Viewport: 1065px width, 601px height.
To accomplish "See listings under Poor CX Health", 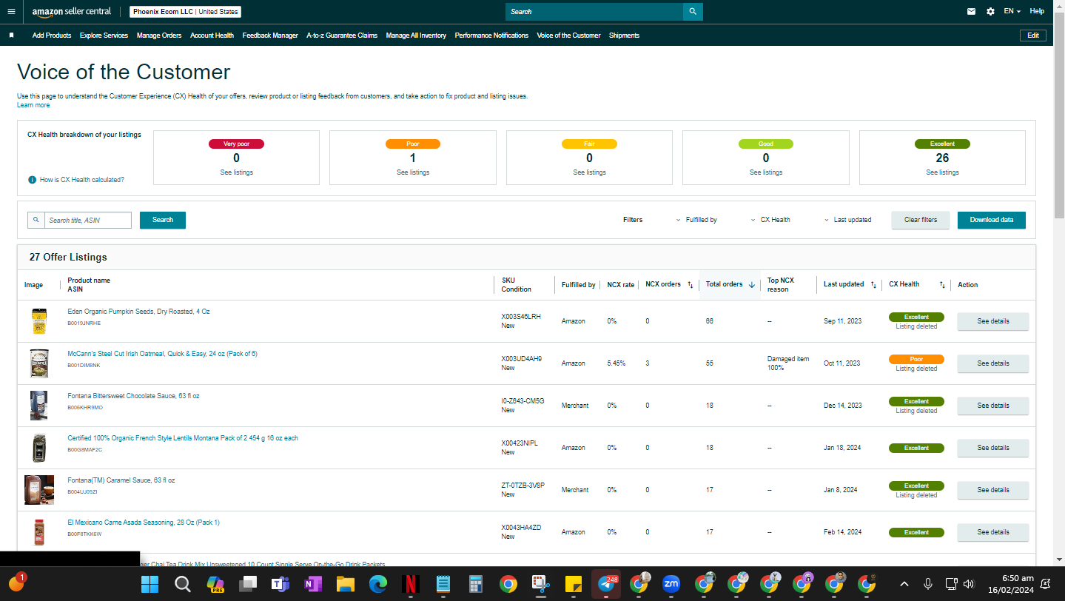I will [412, 172].
